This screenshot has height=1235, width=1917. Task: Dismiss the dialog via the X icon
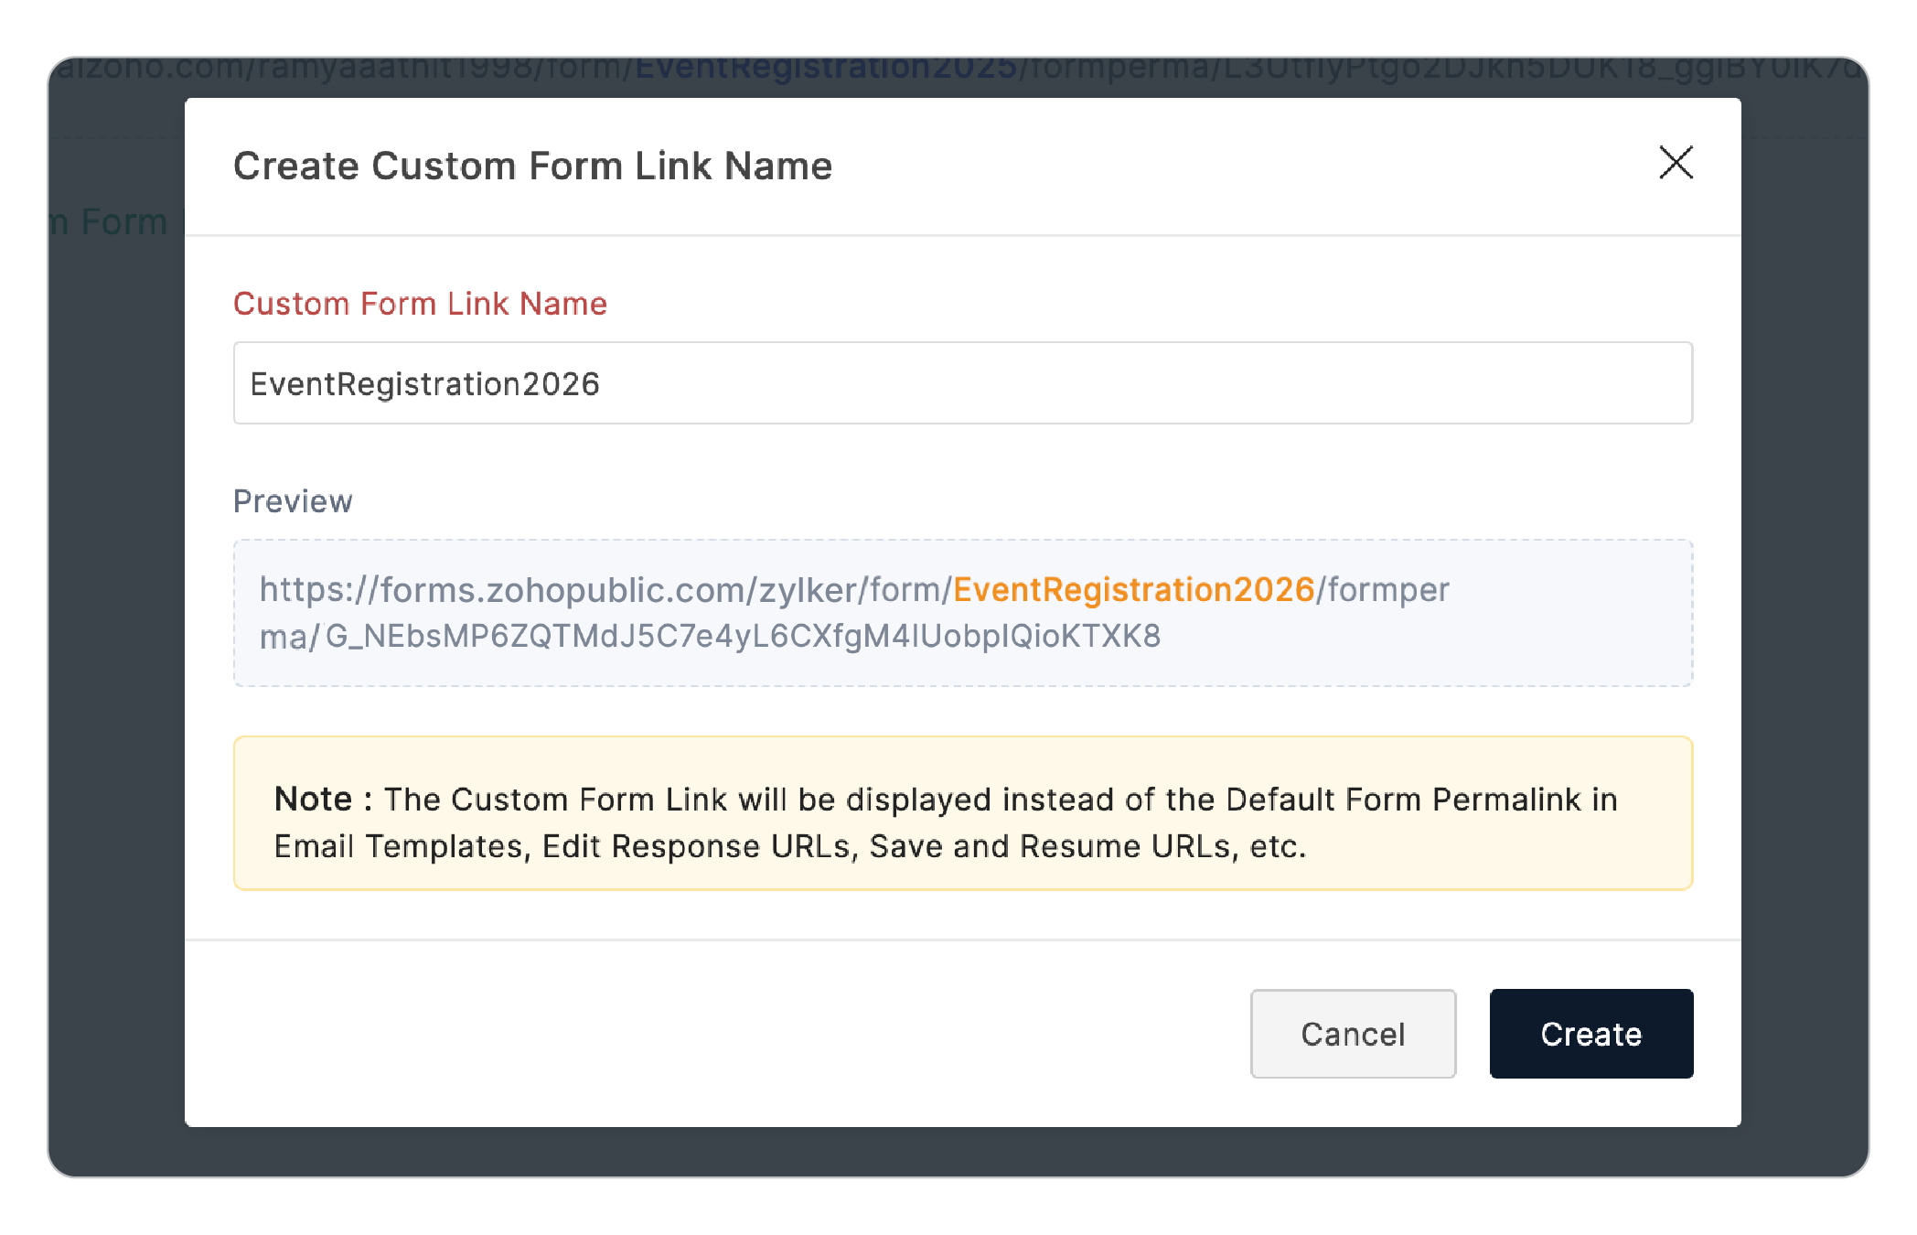click(x=1676, y=163)
